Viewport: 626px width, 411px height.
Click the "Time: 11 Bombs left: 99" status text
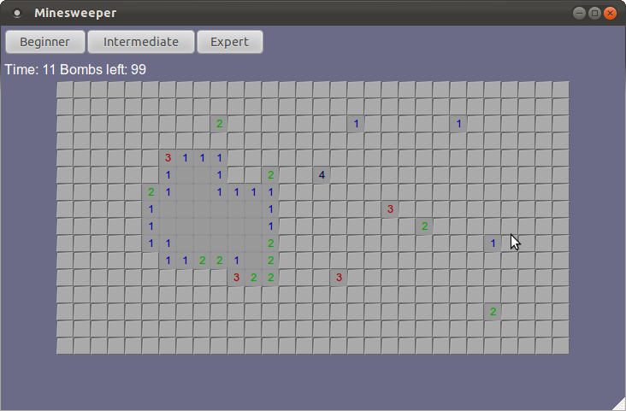tap(75, 69)
